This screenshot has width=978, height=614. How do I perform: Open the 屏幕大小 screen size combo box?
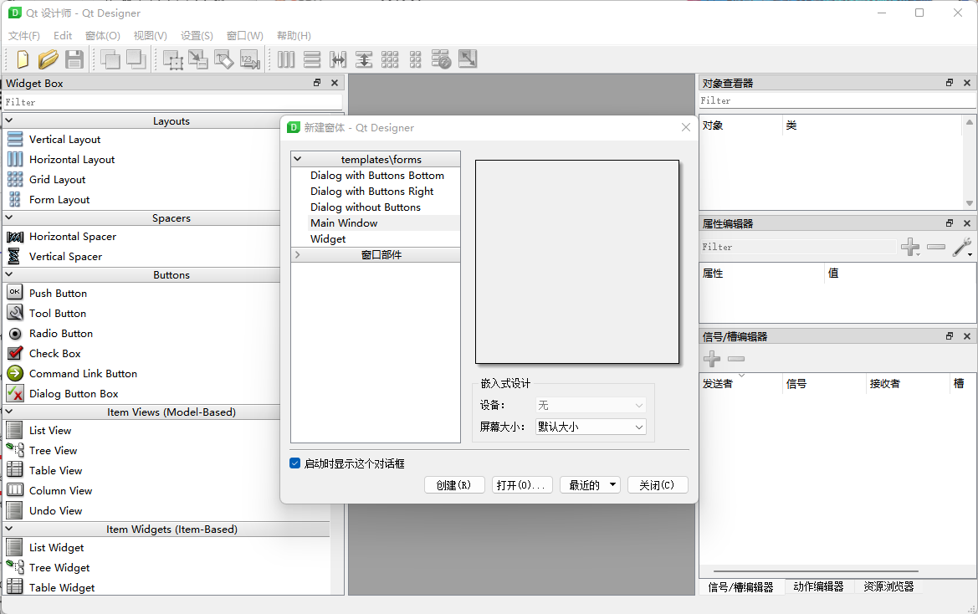[591, 427]
